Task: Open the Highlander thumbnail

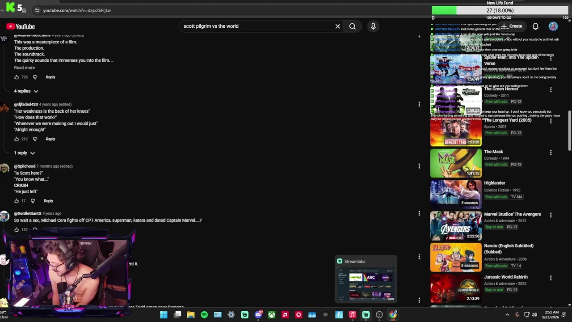Action: point(456,195)
